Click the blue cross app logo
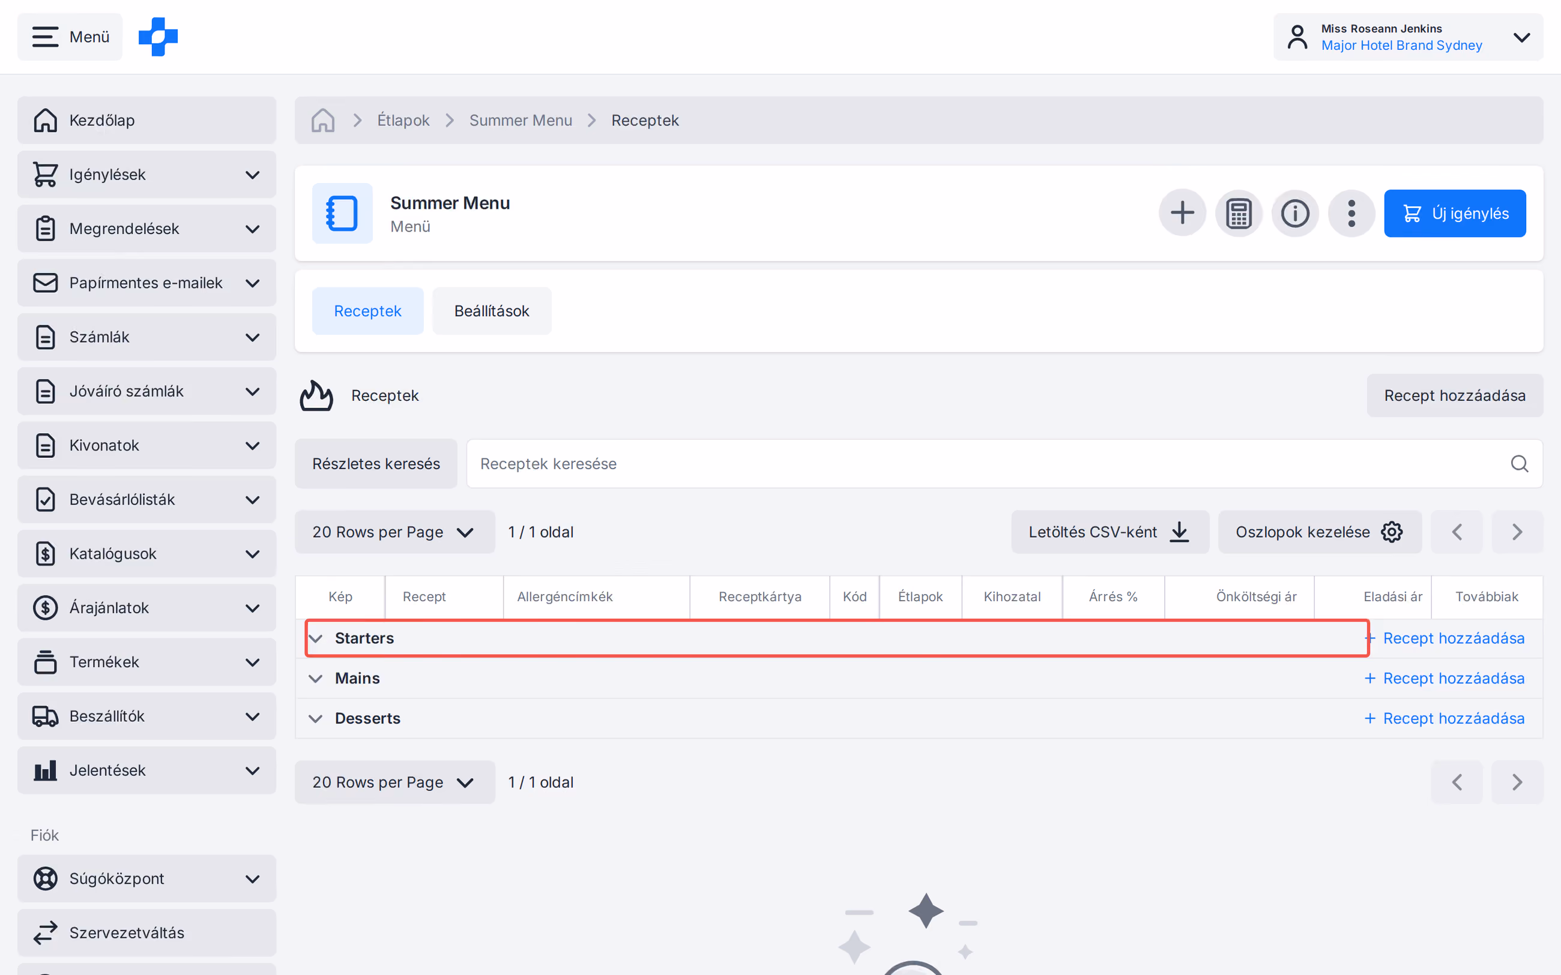1561x975 pixels. point(158,37)
